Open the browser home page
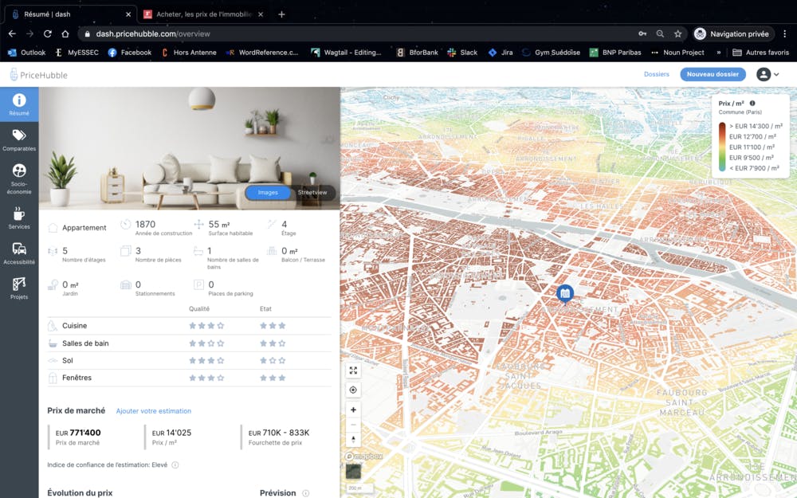The height and width of the screenshot is (498, 797). coord(65,33)
